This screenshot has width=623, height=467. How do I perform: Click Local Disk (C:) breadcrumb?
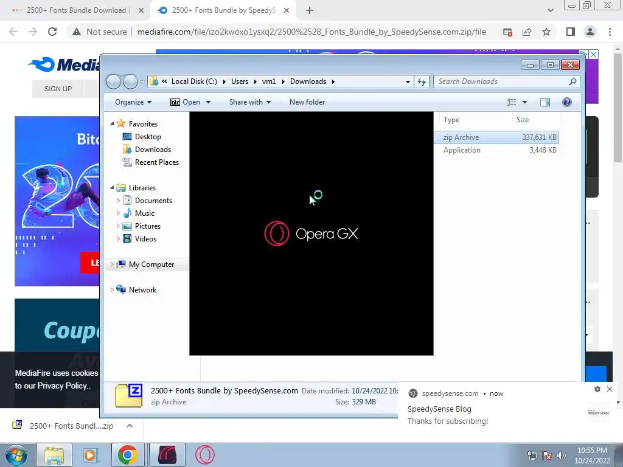point(194,81)
